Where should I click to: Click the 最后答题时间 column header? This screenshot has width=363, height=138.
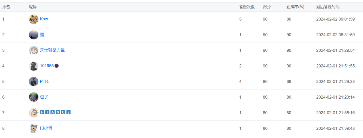coord(328,7)
